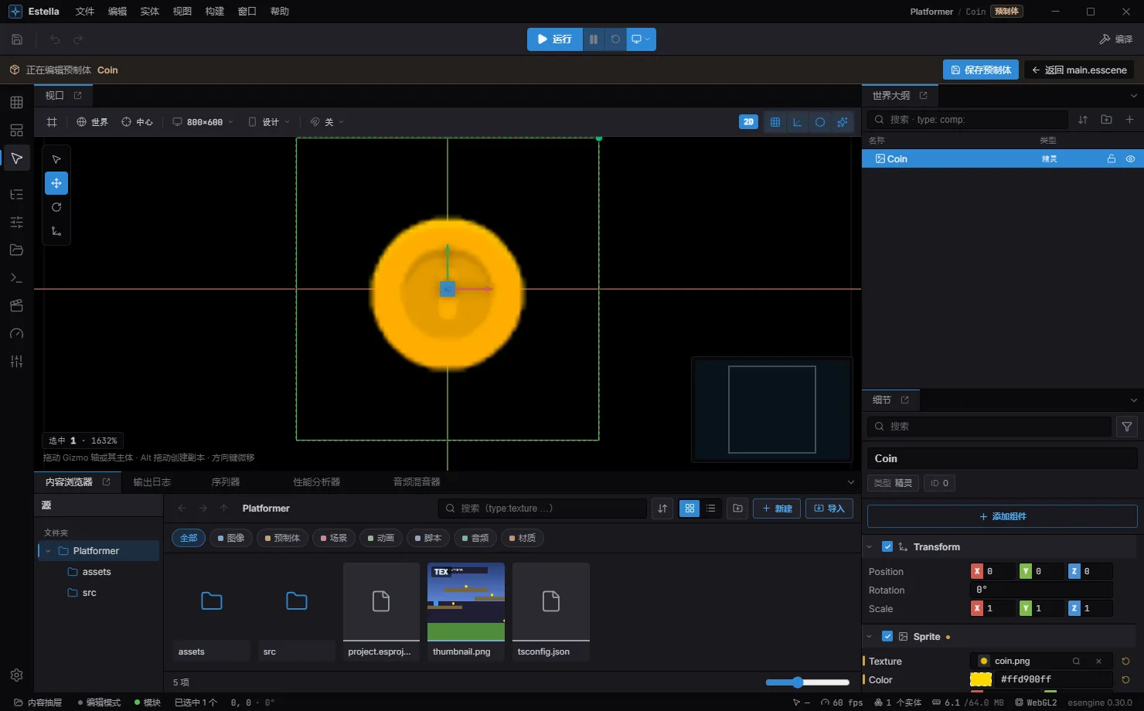Viewport: 1144px width, 711px height.
Task: Click the undo arrow icon
Action: (55, 39)
